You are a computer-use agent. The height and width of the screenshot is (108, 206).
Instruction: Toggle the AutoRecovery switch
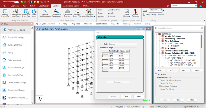point(17,2)
